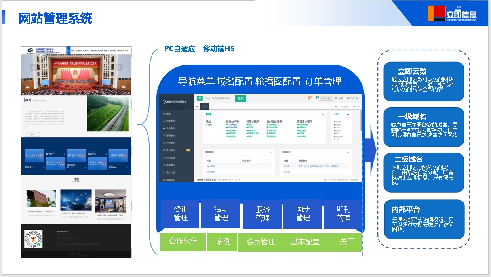Open the 终端 sidebar item
Image resolution: width=491 pixels, height=277 pixels.
tap(176, 113)
